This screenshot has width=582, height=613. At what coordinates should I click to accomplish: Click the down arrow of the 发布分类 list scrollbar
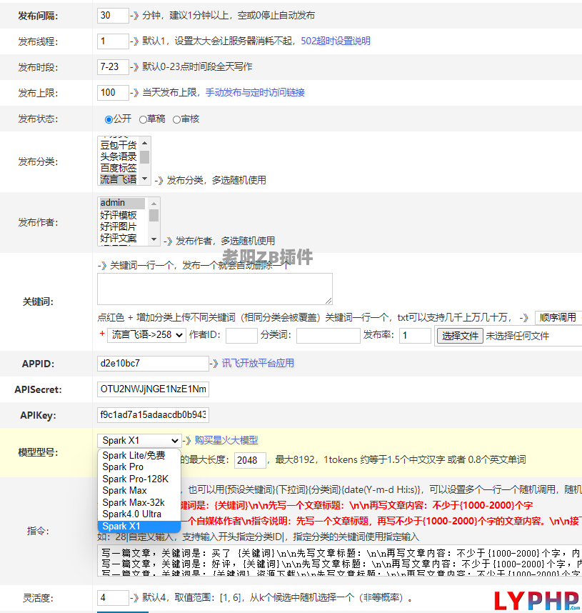(145, 179)
